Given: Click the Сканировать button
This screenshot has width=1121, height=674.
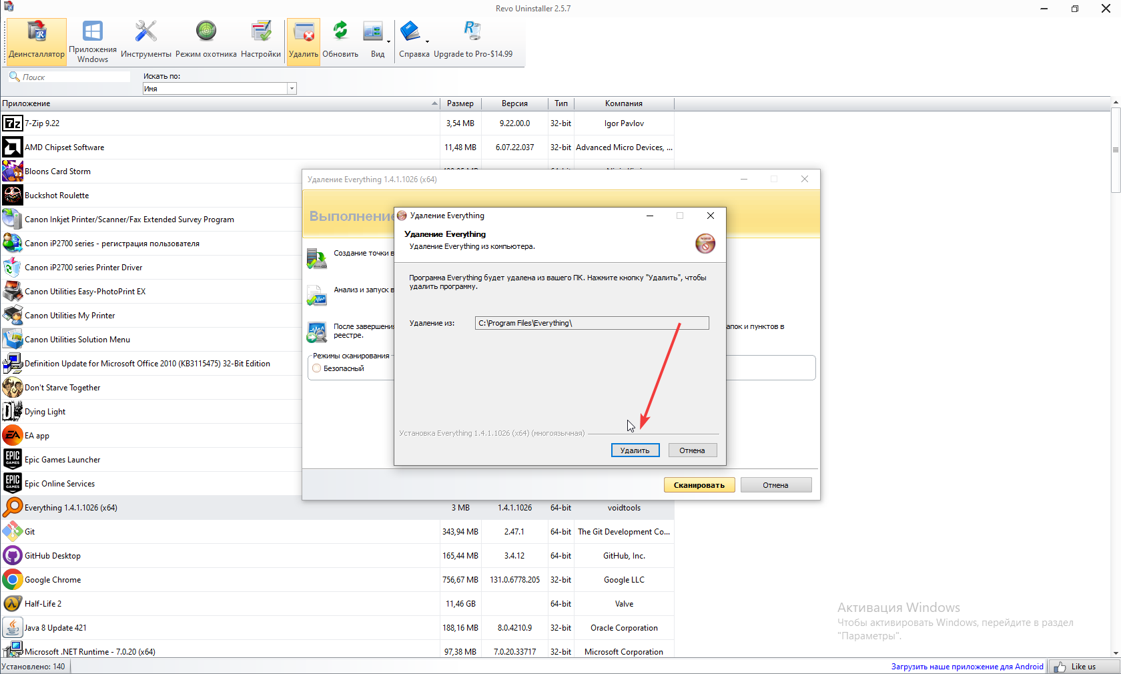Looking at the screenshot, I should (x=699, y=485).
